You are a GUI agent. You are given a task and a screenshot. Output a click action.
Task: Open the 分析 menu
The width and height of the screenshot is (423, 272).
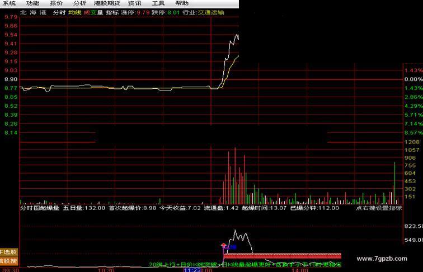tap(79, 3)
